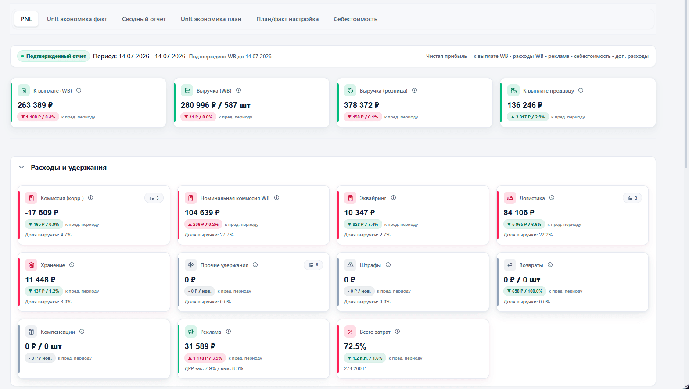
Task: Click the period dates 14.07.2026 - 14.07.2026
Action: coord(152,56)
